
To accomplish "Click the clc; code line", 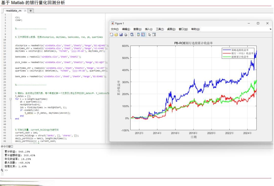I will (18, 17).
